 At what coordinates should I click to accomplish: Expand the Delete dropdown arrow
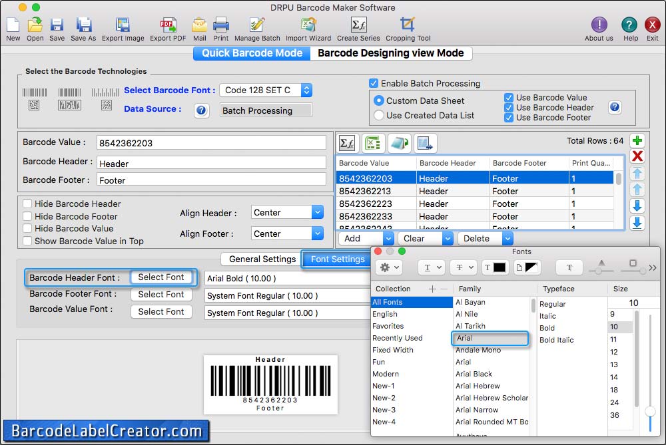coord(507,238)
